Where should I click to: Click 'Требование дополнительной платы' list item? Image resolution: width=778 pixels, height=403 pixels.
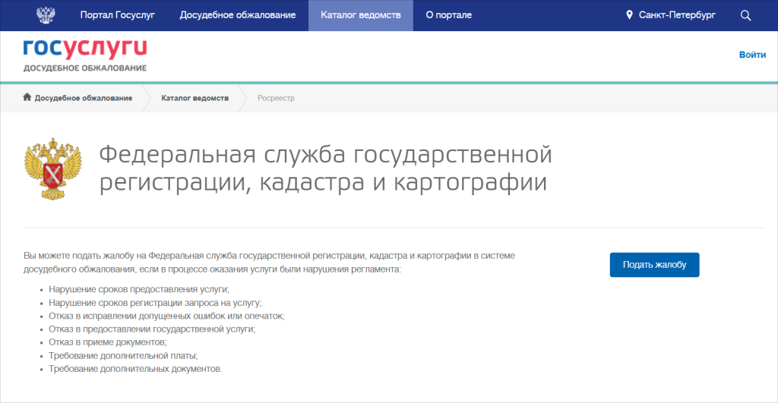(123, 356)
